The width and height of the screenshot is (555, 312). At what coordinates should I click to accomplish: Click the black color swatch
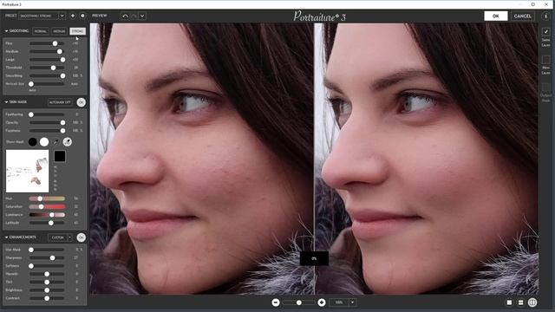pos(60,156)
